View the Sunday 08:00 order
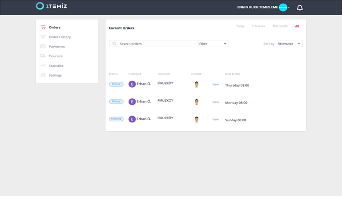The image size is (342, 198). [215, 120]
